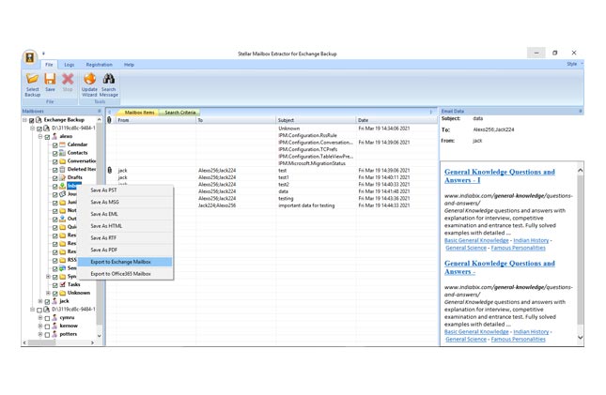
Task: Open the Registration ribbon tab
Action: (99, 65)
